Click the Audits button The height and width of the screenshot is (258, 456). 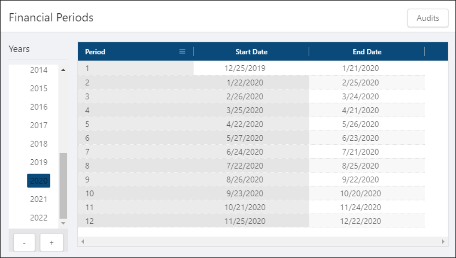[428, 18]
